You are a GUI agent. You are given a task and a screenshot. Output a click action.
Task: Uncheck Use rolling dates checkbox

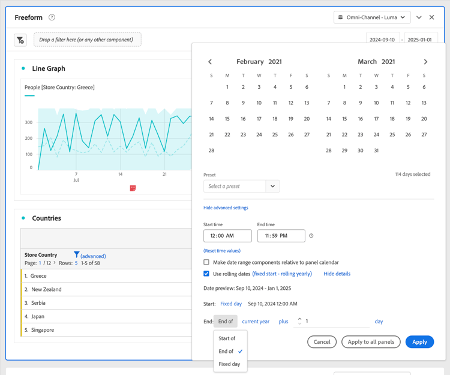click(x=206, y=274)
